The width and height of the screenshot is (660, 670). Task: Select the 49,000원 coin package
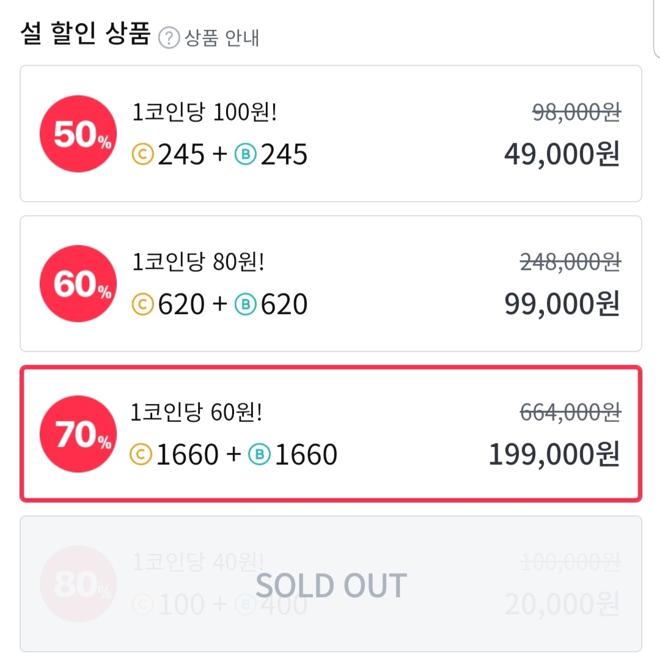(331, 134)
